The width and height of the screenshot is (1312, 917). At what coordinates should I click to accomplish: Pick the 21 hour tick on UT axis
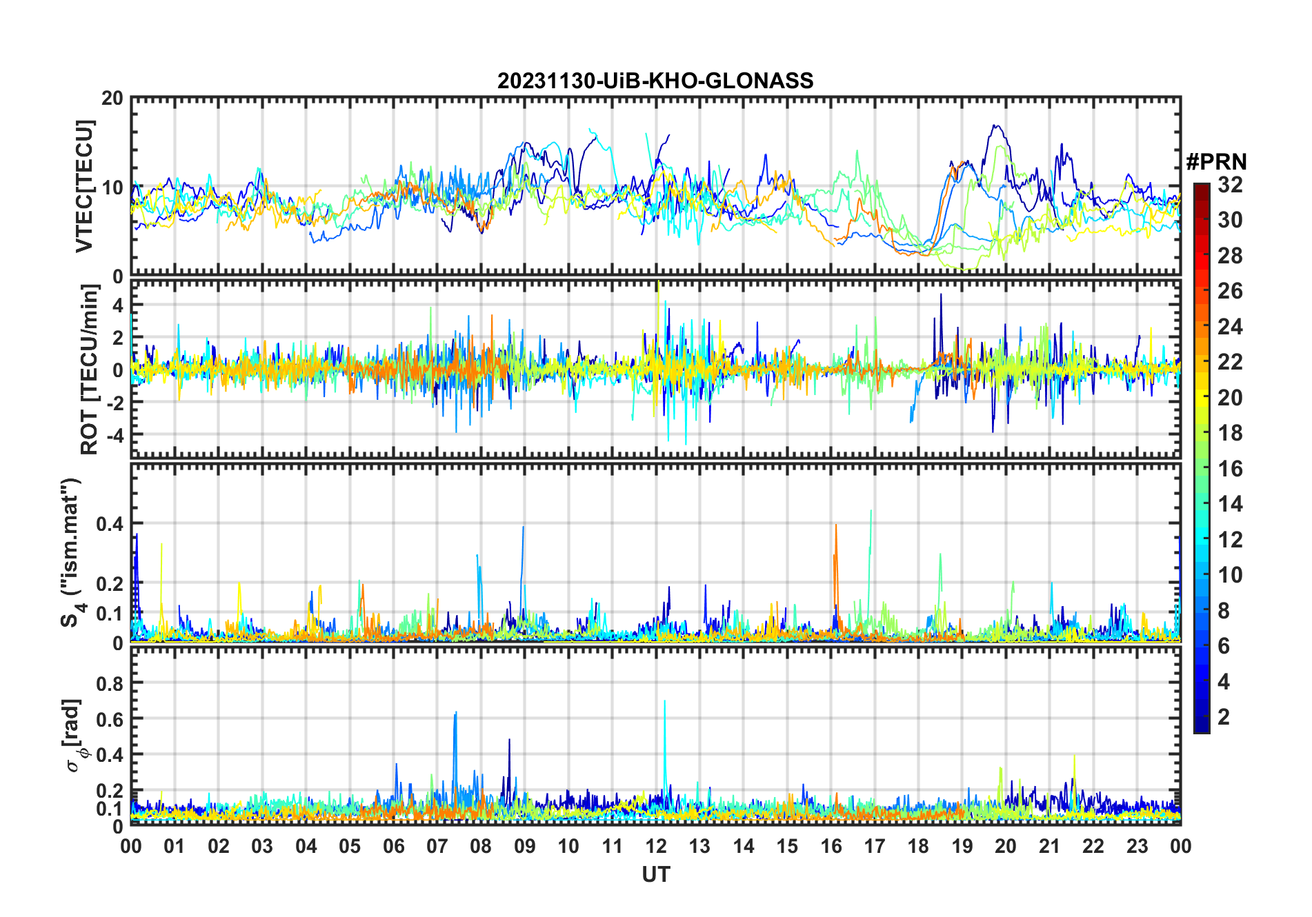[1050, 846]
